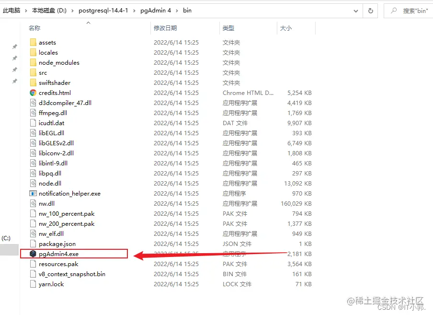Go to 此电脑 in the breadcrumb path

[x=11, y=11]
